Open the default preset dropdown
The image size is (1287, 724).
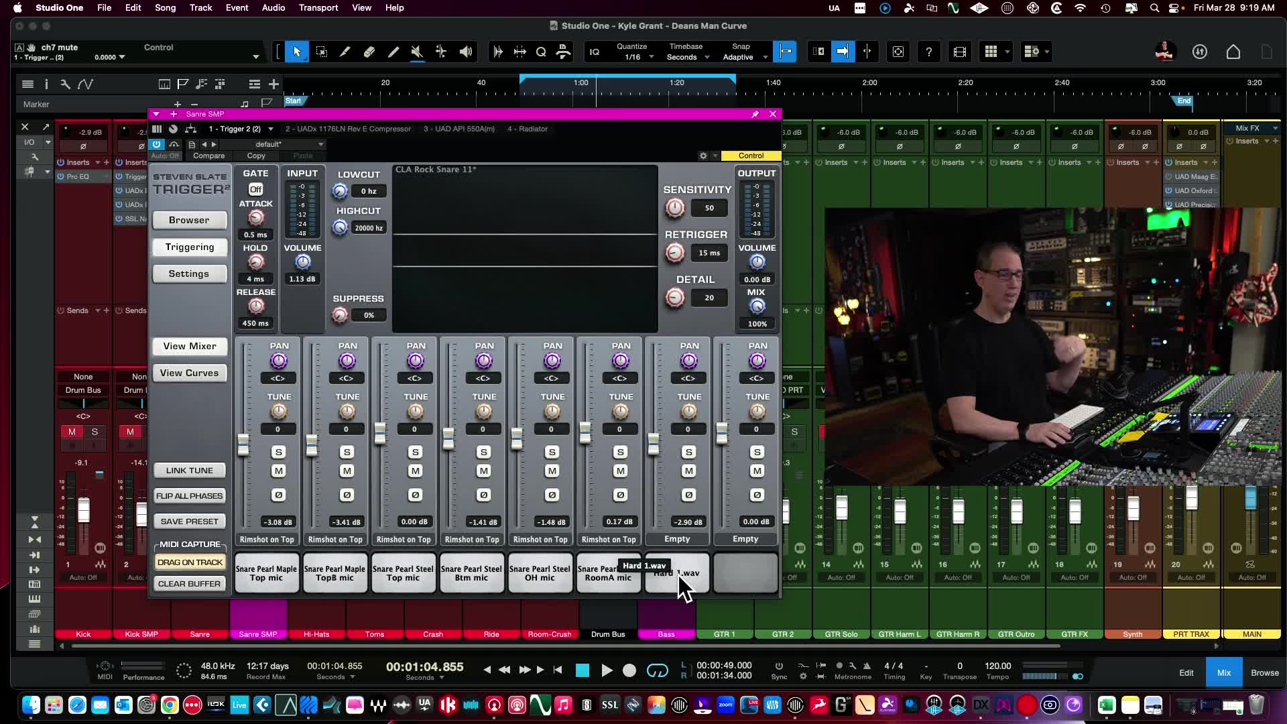pyautogui.click(x=321, y=144)
